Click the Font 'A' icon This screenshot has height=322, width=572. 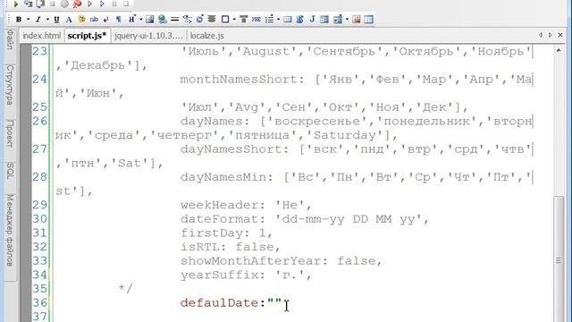click(69, 20)
